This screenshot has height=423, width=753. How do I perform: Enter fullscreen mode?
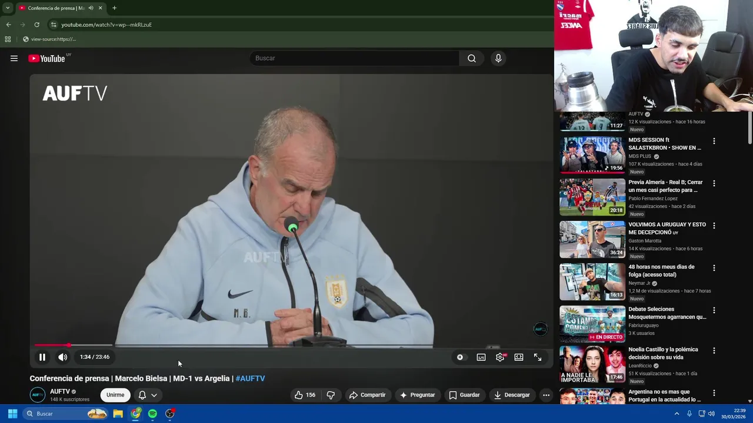coord(538,357)
